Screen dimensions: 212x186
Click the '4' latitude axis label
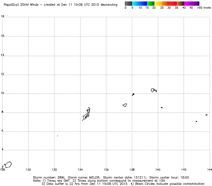pyautogui.click(x=2, y=149)
